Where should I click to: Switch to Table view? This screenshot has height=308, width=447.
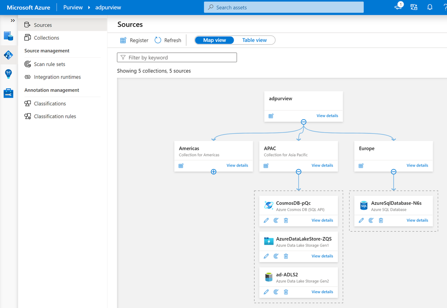tap(254, 40)
